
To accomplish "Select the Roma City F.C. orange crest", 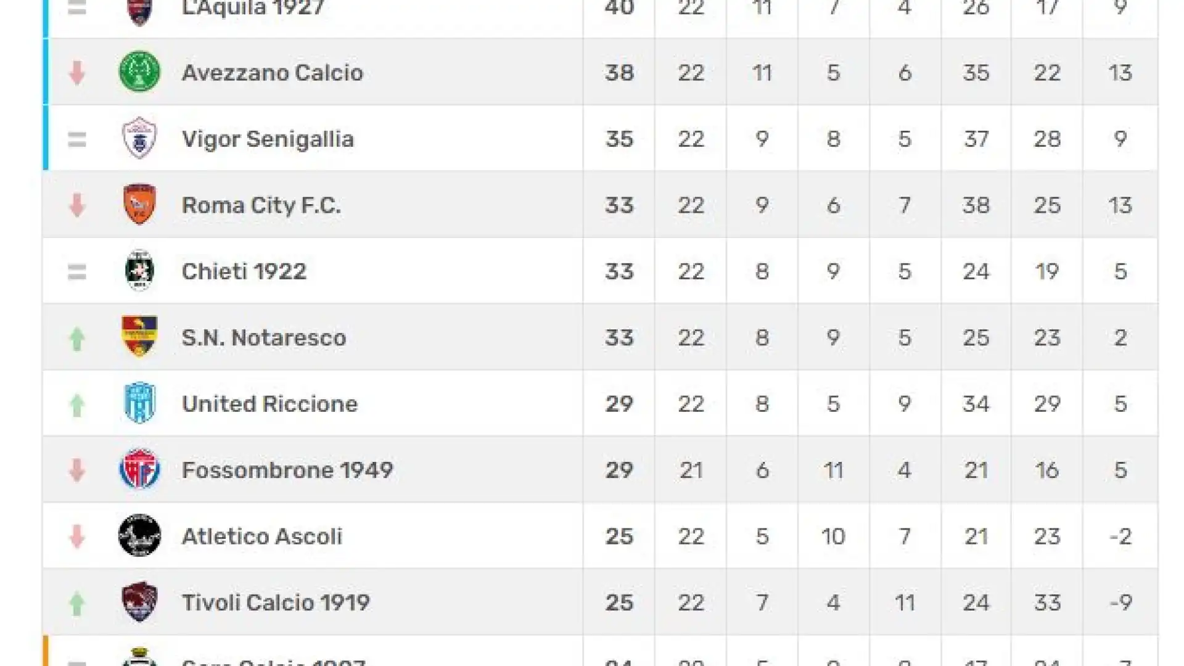I will coord(139,204).
